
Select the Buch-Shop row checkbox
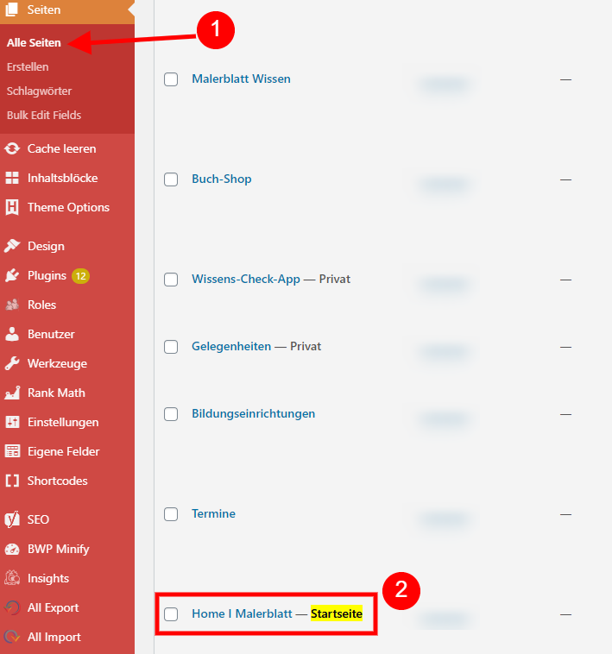coord(171,179)
